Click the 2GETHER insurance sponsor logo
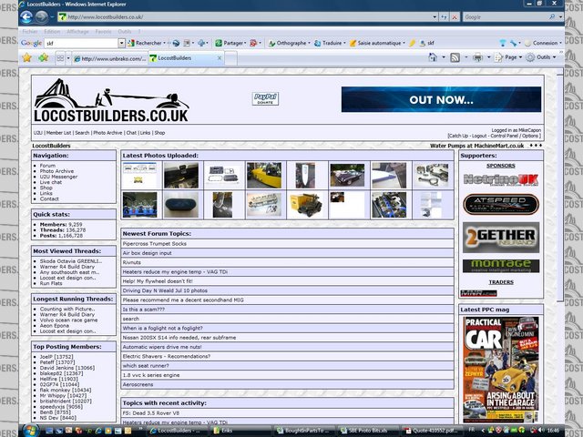Viewport: 583px width, 437px height. [501, 238]
